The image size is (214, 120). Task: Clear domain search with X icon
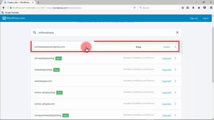point(177,32)
